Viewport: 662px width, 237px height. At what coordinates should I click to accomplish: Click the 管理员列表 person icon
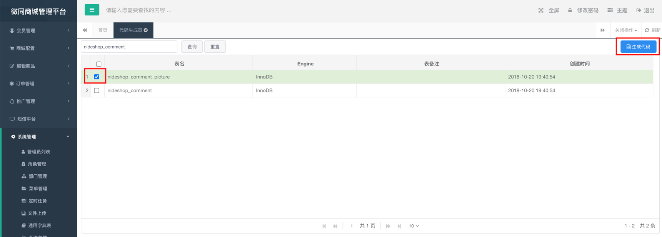tap(23, 152)
